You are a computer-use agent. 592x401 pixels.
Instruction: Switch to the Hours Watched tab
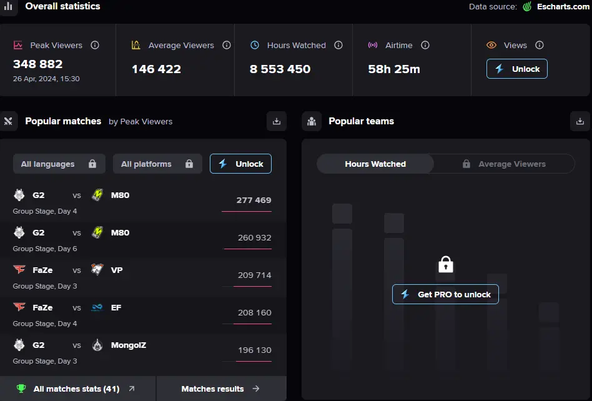click(375, 164)
